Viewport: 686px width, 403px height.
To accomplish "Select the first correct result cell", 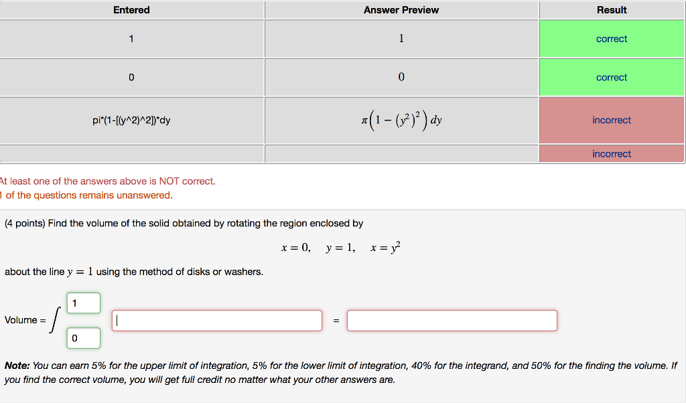I will (611, 39).
